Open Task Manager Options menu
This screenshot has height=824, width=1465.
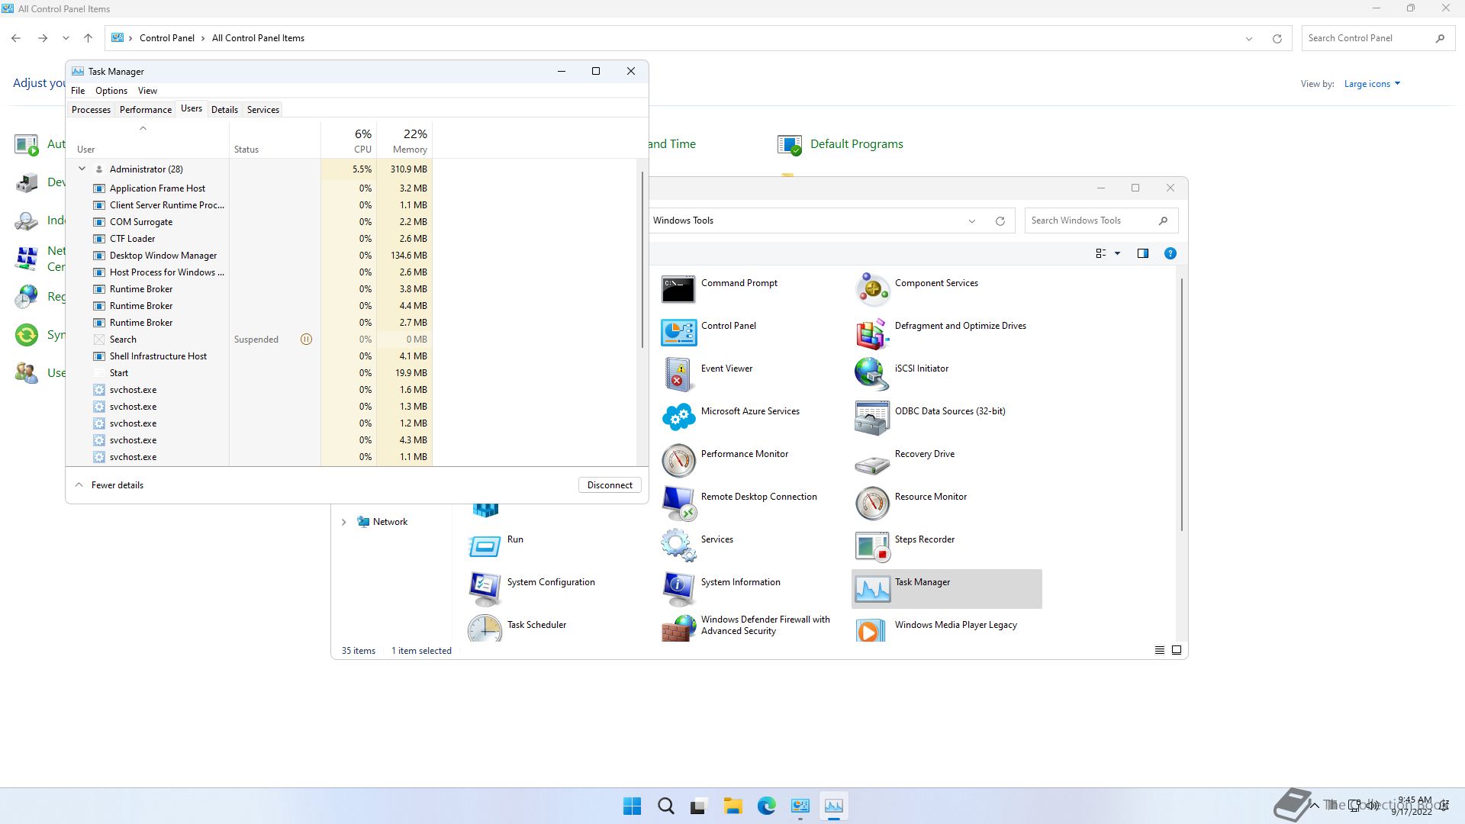coord(111,91)
